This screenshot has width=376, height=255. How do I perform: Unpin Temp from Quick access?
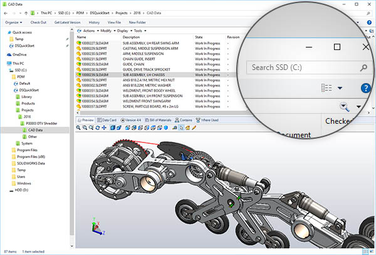tap(67, 39)
